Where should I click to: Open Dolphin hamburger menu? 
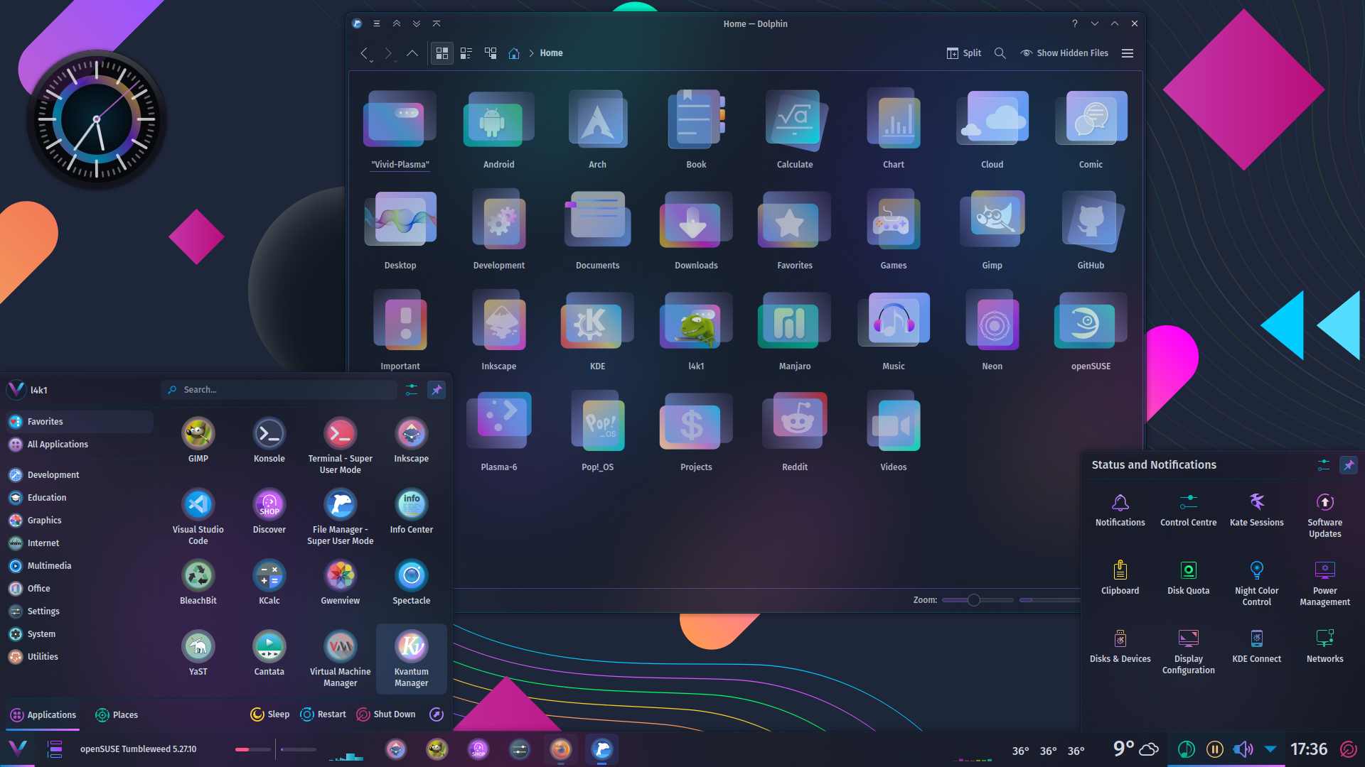coord(1128,53)
